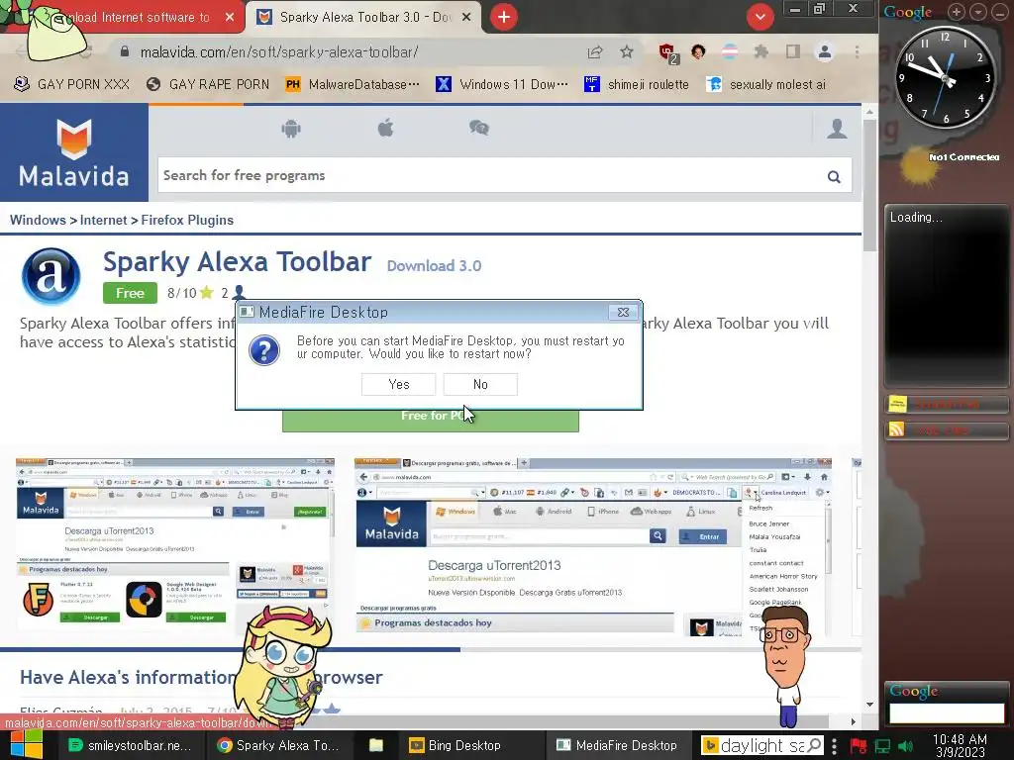
Task: Toggle the browser side panel icon
Action: [x=793, y=52]
